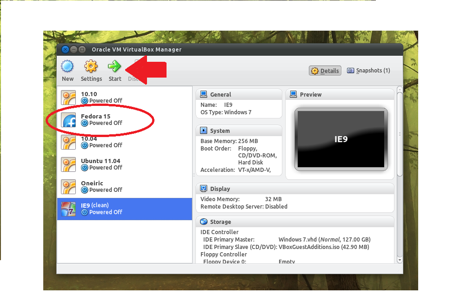Open Settings via the gear icon

tap(91, 66)
